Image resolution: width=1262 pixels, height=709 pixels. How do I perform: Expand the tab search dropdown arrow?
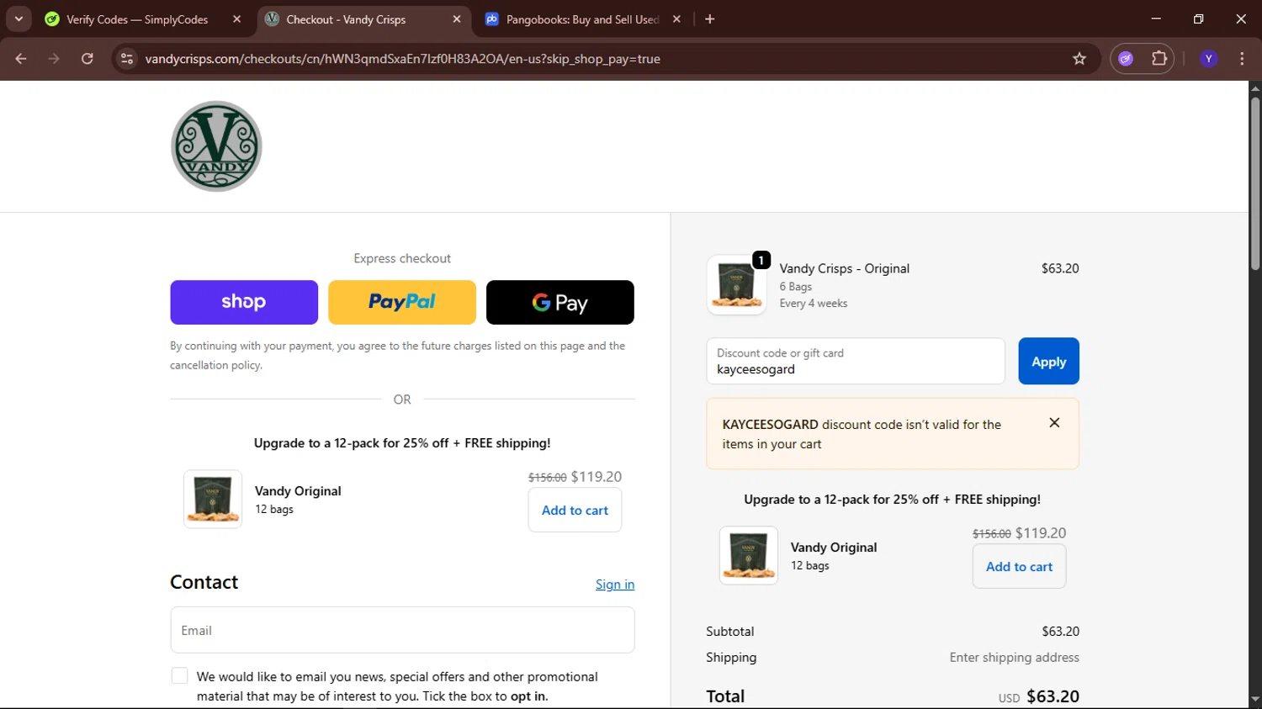point(19,19)
